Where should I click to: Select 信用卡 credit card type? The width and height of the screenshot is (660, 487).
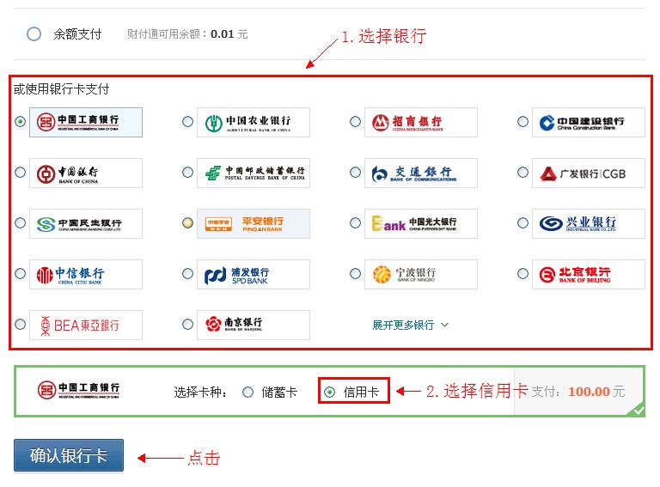(x=330, y=393)
